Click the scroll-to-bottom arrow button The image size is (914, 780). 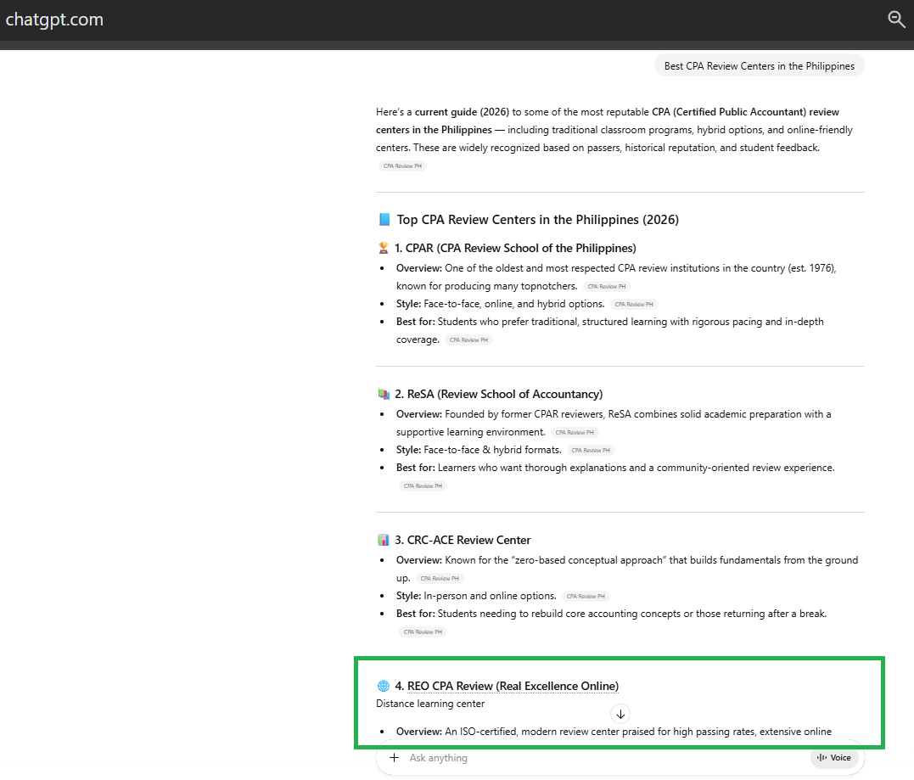tap(620, 714)
